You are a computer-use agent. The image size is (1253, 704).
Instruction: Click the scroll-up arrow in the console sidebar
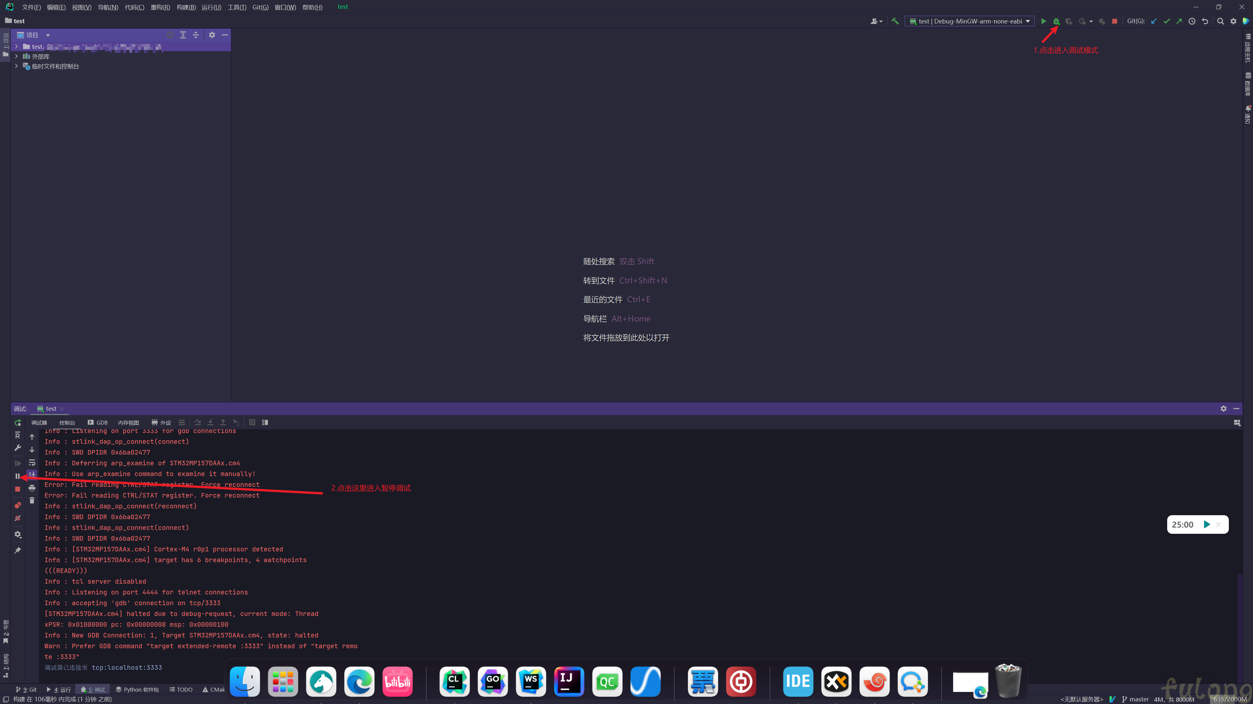32,437
